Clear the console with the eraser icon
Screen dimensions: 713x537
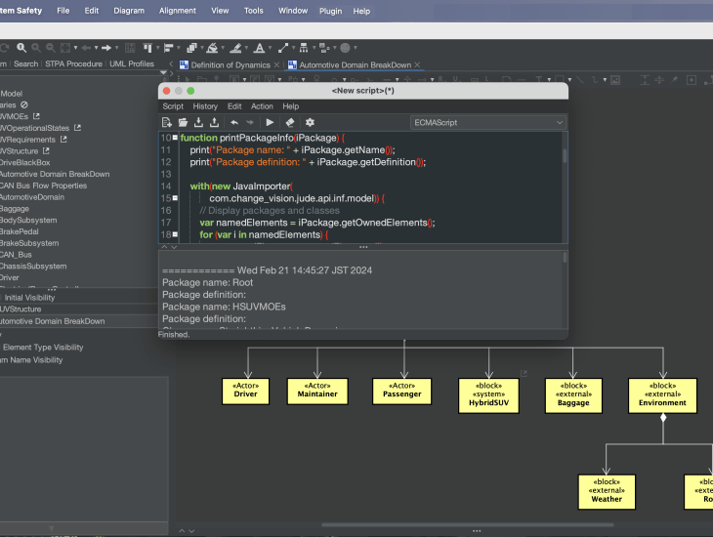[290, 122]
